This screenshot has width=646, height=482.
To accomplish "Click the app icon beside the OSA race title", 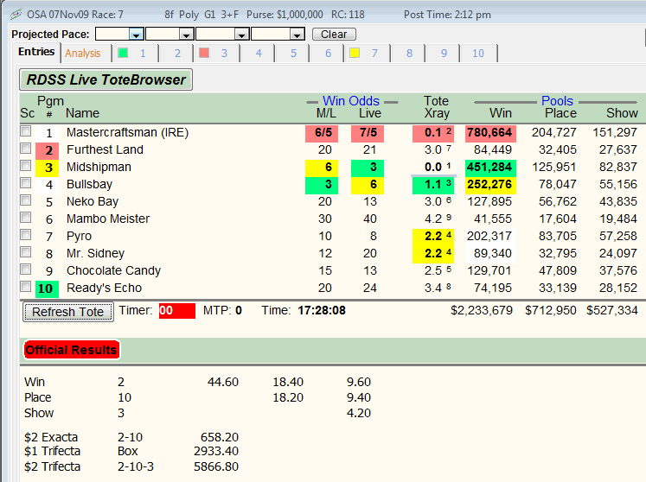I will tap(16, 15).
